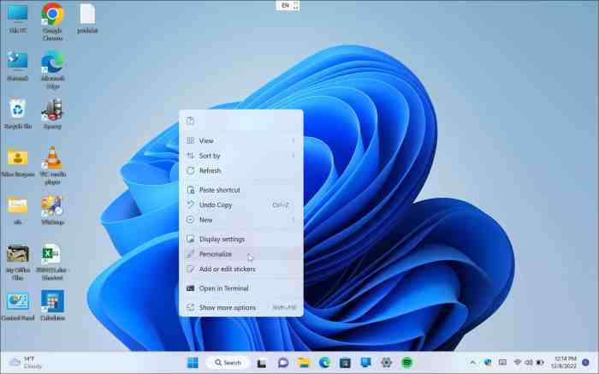Viewport: 599px width, 374px height.
Task: Open Microsoft Edge from the taskbar
Action: (x=324, y=363)
